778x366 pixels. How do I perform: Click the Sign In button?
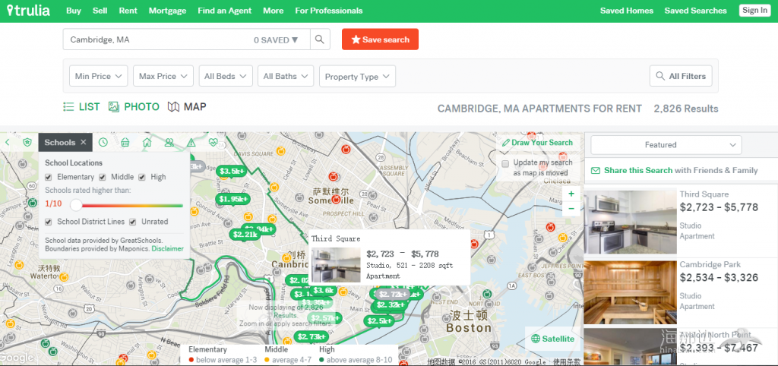(754, 11)
